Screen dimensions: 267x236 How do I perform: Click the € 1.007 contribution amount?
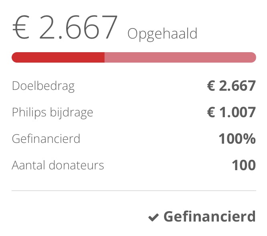(231, 112)
